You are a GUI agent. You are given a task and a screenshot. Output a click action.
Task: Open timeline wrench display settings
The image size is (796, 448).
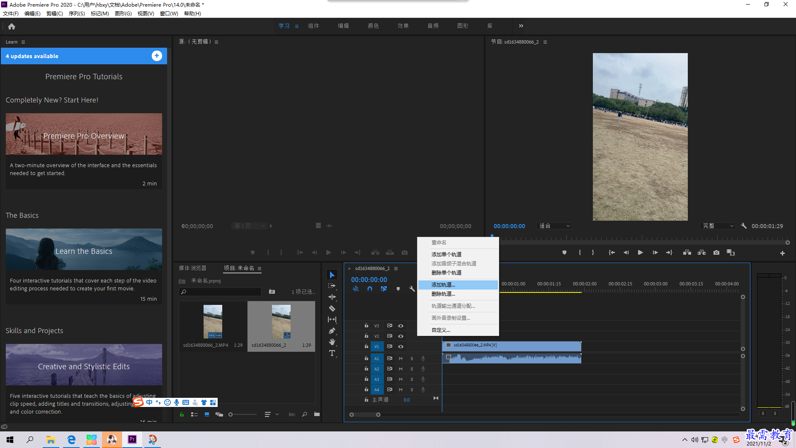pyautogui.click(x=412, y=289)
